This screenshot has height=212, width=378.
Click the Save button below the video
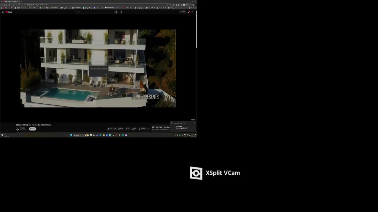pos(134,129)
